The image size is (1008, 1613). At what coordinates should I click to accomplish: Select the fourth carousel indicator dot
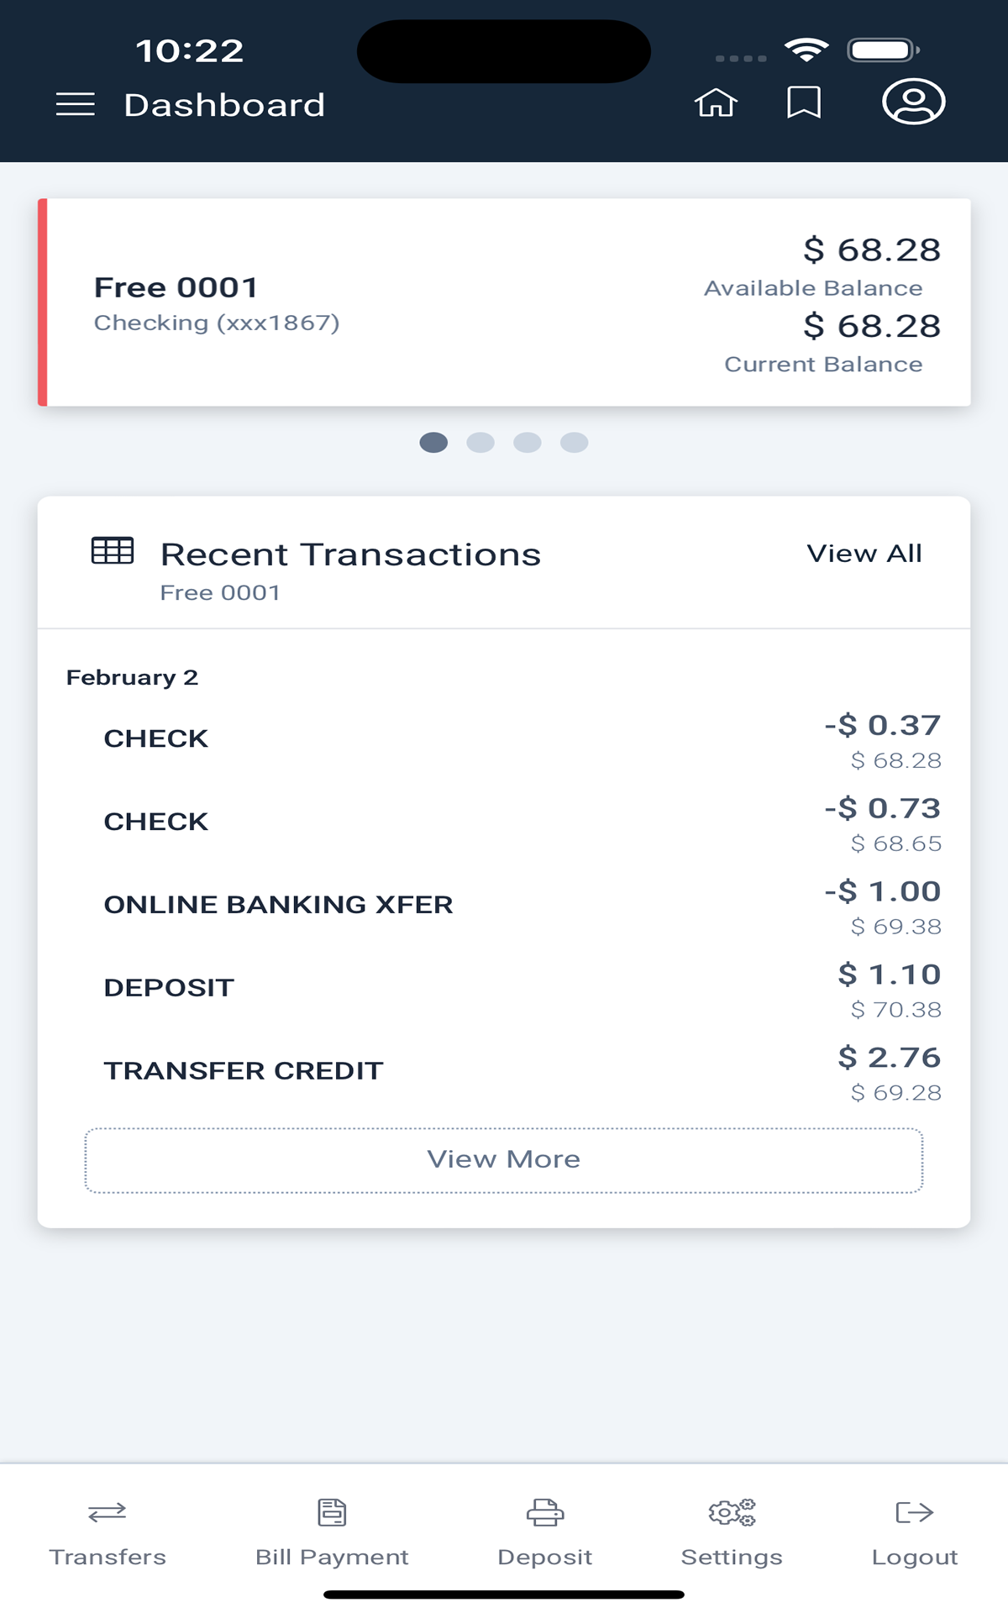point(575,442)
